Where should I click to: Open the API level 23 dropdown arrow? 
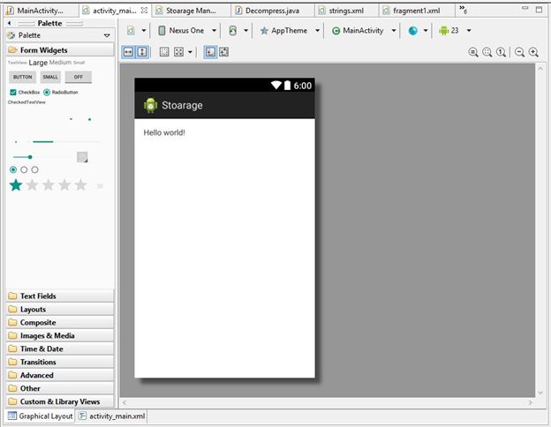[x=469, y=31]
